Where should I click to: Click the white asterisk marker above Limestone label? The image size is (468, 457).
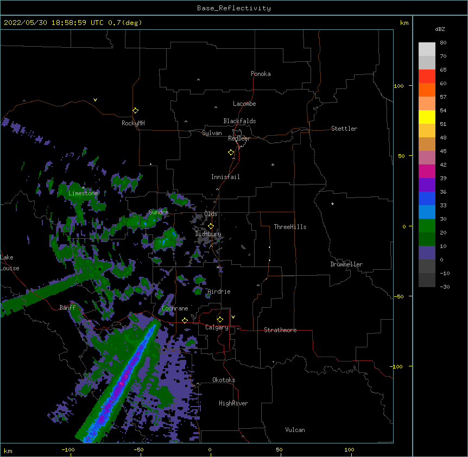pyautogui.click(x=83, y=188)
